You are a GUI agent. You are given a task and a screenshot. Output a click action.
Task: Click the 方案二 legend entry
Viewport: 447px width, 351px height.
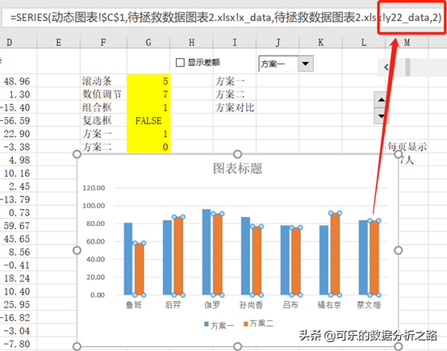tap(258, 324)
